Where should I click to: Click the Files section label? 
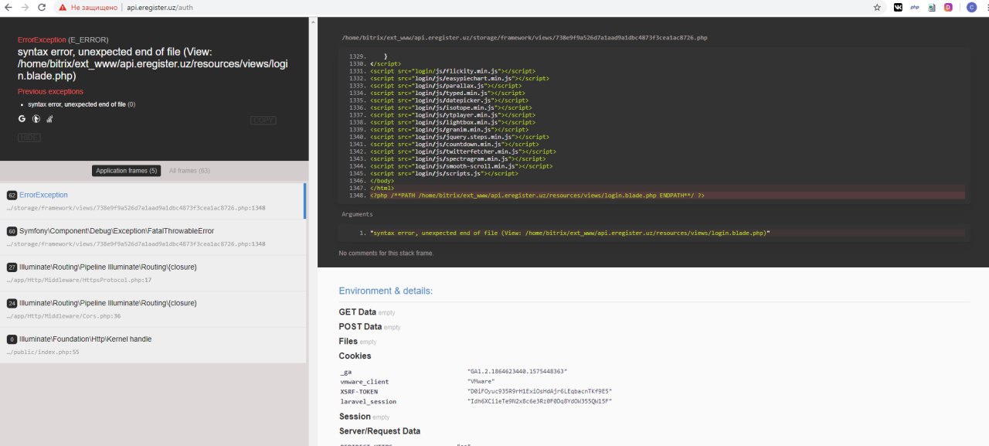coord(348,341)
